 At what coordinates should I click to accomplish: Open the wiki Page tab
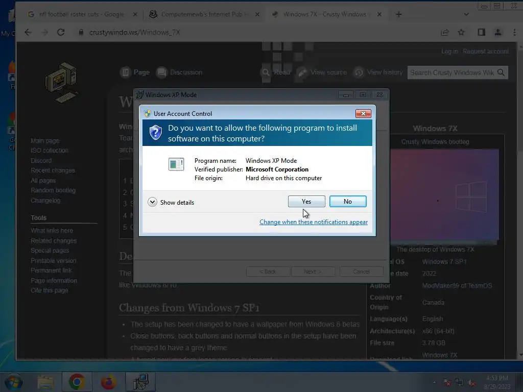pos(135,72)
